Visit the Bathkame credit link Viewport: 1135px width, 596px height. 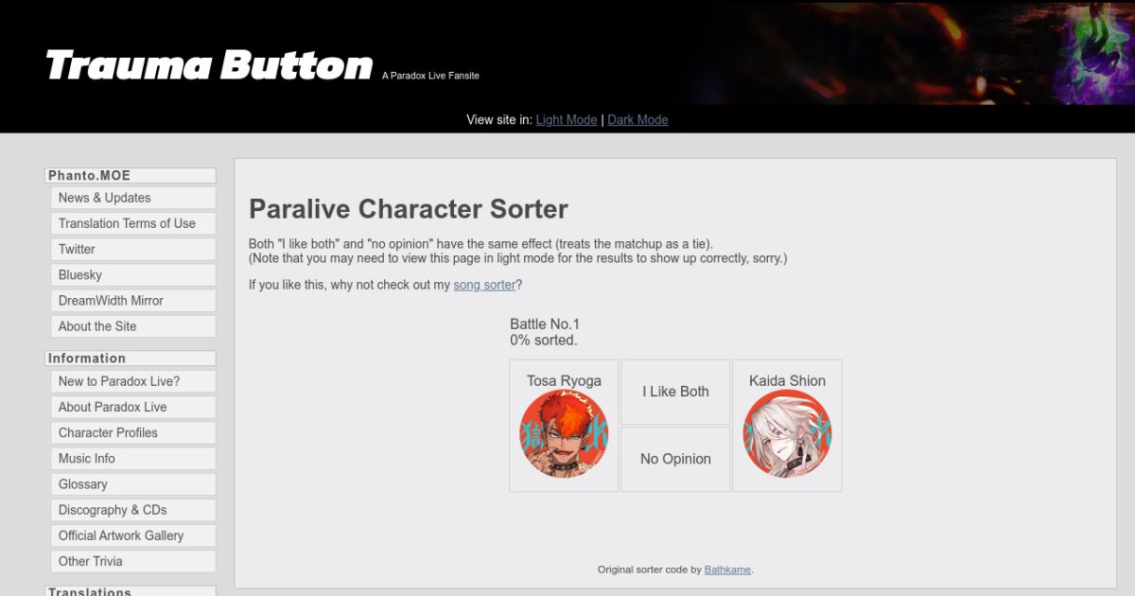click(x=727, y=570)
